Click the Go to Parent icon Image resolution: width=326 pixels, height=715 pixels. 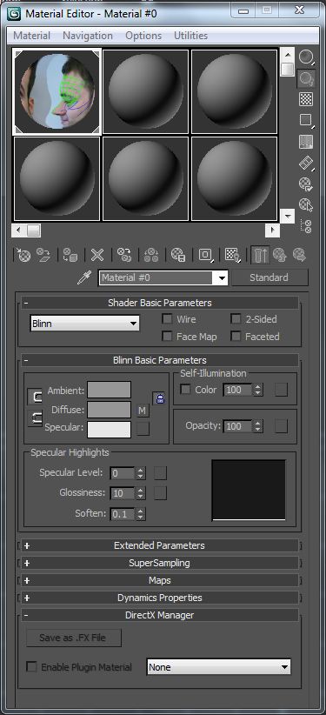coord(280,255)
